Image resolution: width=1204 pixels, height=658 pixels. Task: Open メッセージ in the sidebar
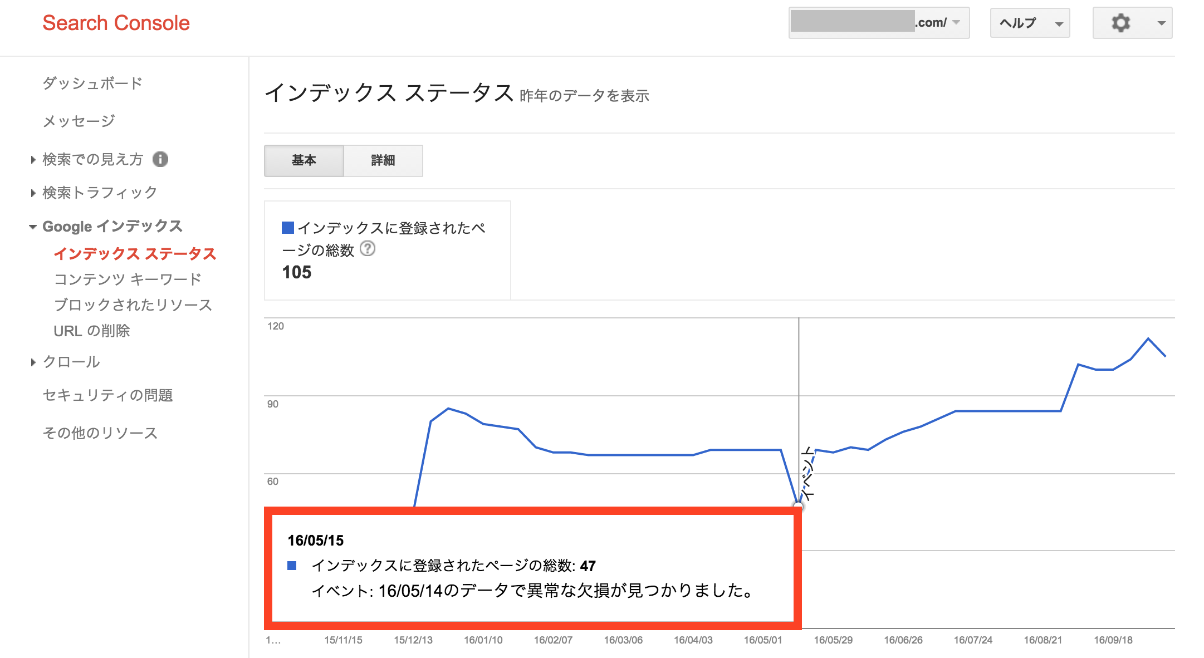point(79,121)
